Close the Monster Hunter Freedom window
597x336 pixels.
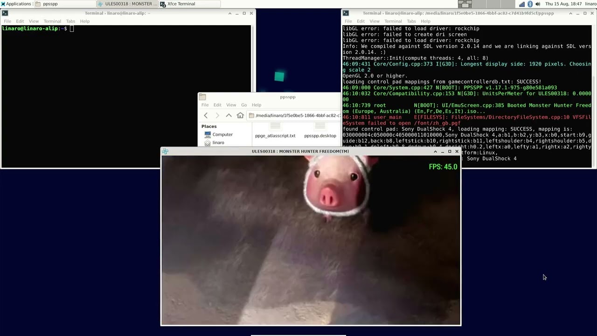coord(457,151)
